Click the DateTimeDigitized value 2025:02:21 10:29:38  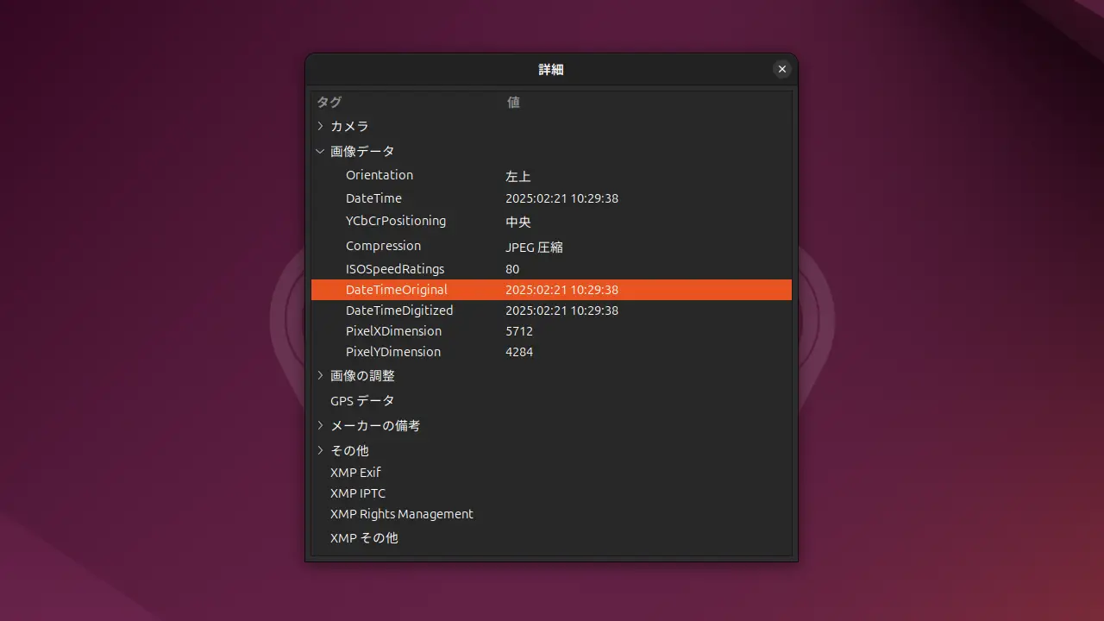(561, 310)
